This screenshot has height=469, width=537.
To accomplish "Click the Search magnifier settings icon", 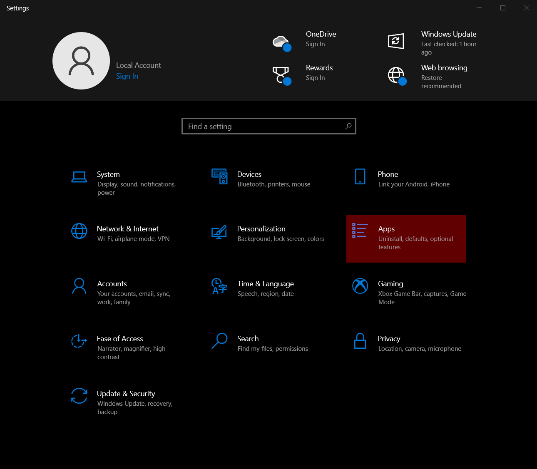I will point(219,341).
